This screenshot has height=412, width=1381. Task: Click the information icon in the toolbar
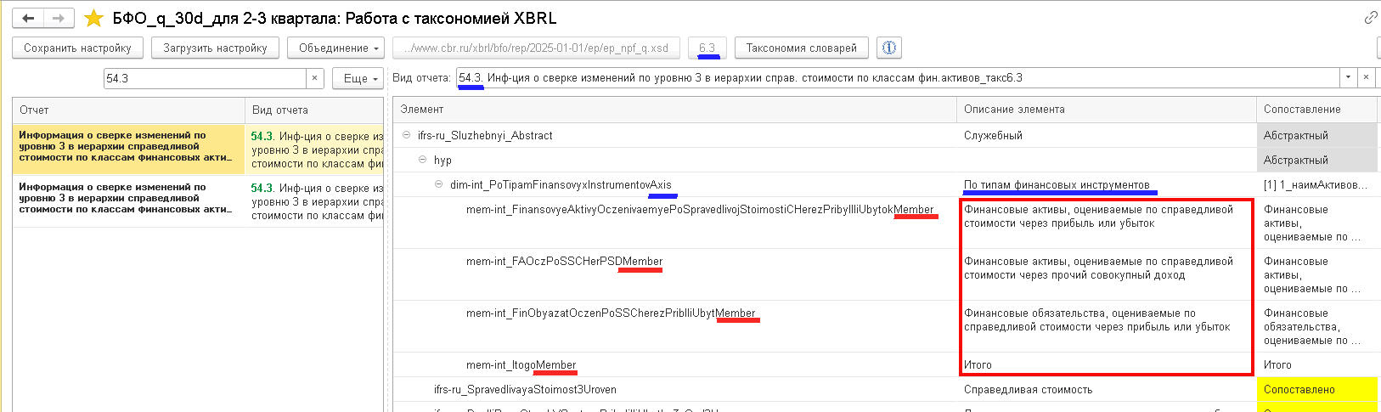889,48
